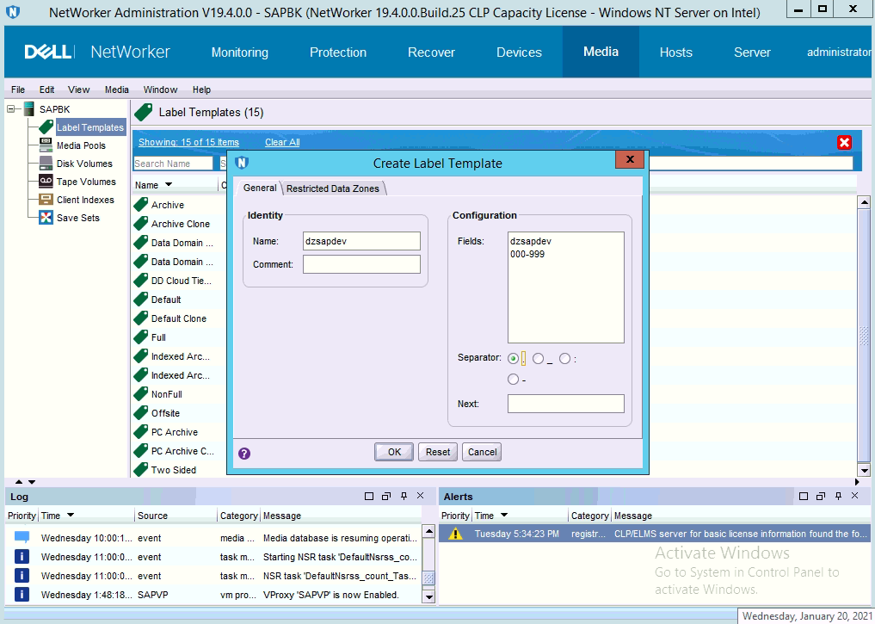
Task: Collapse the SAPBK tree node
Action: coord(12,109)
